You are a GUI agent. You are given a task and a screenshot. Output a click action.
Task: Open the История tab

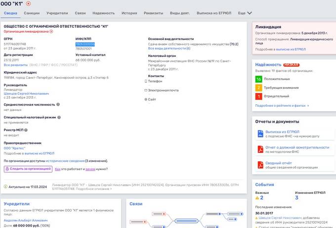pyautogui.click(x=129, y=13)
